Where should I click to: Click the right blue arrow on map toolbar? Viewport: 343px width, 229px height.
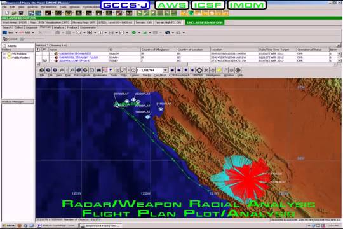coord(179,70)
